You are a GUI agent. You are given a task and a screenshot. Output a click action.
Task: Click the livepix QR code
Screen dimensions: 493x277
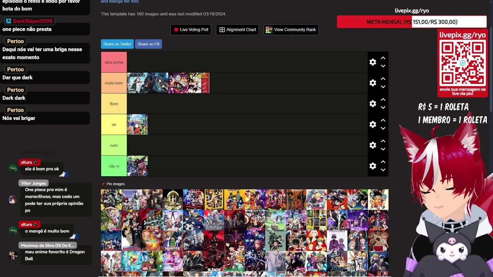463,63
